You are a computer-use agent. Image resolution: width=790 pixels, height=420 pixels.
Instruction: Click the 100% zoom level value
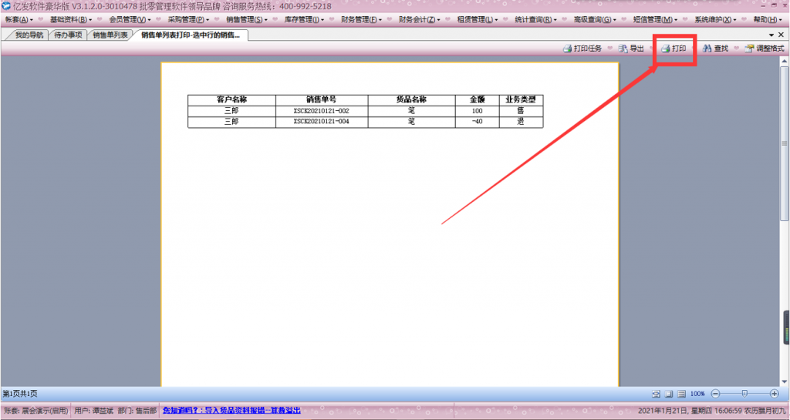(x=697, y=394)
